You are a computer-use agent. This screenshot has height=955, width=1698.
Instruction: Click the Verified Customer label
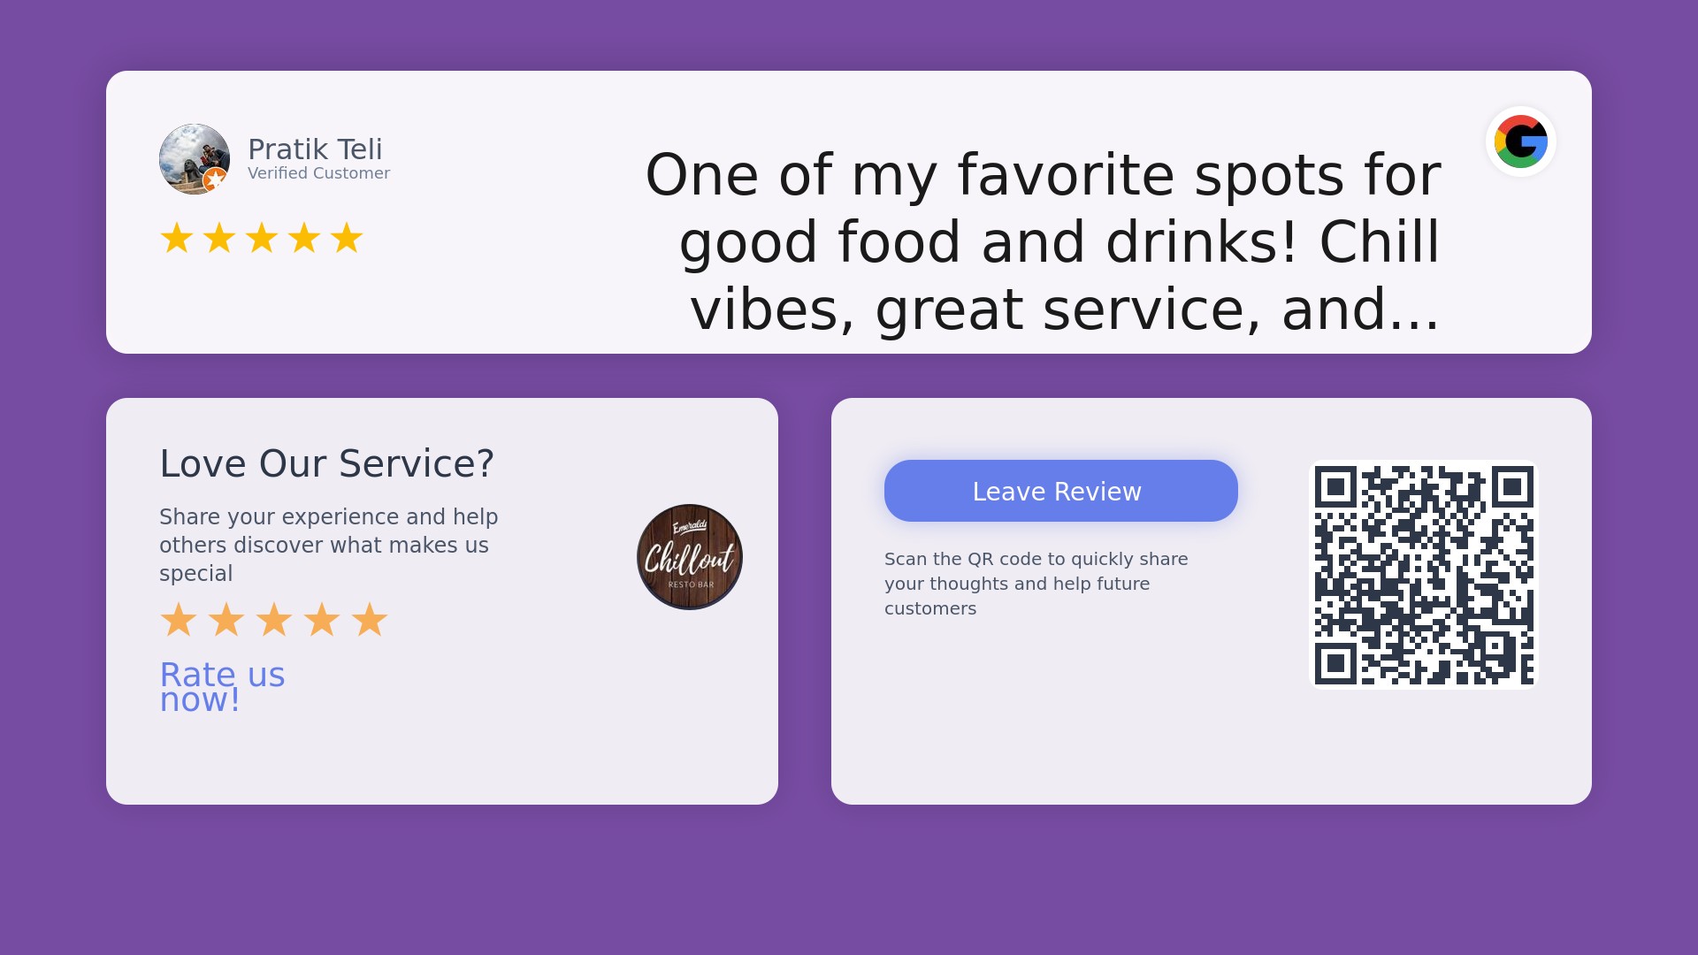point(318,173)
